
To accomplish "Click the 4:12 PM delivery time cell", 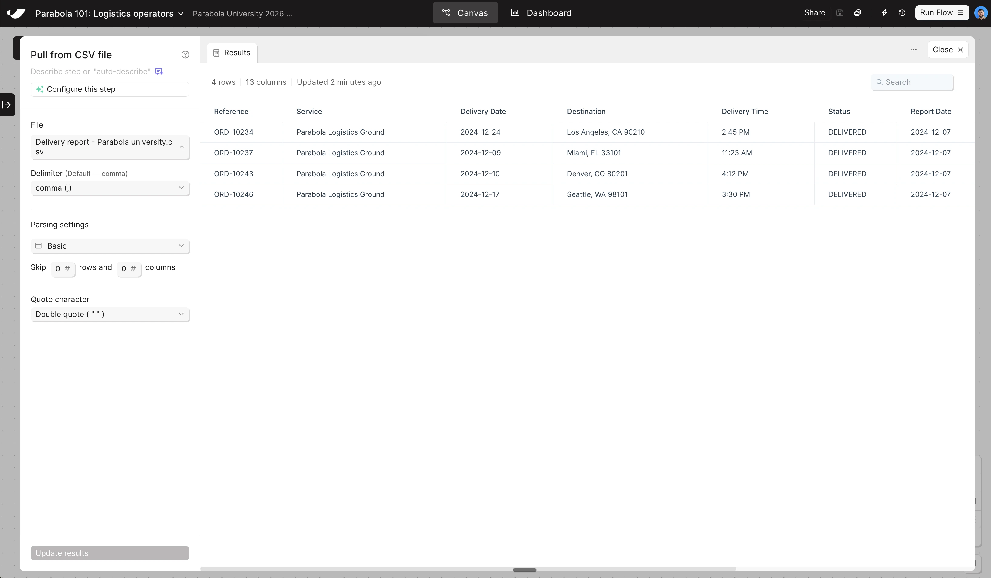I will click(x=761, y=174).
